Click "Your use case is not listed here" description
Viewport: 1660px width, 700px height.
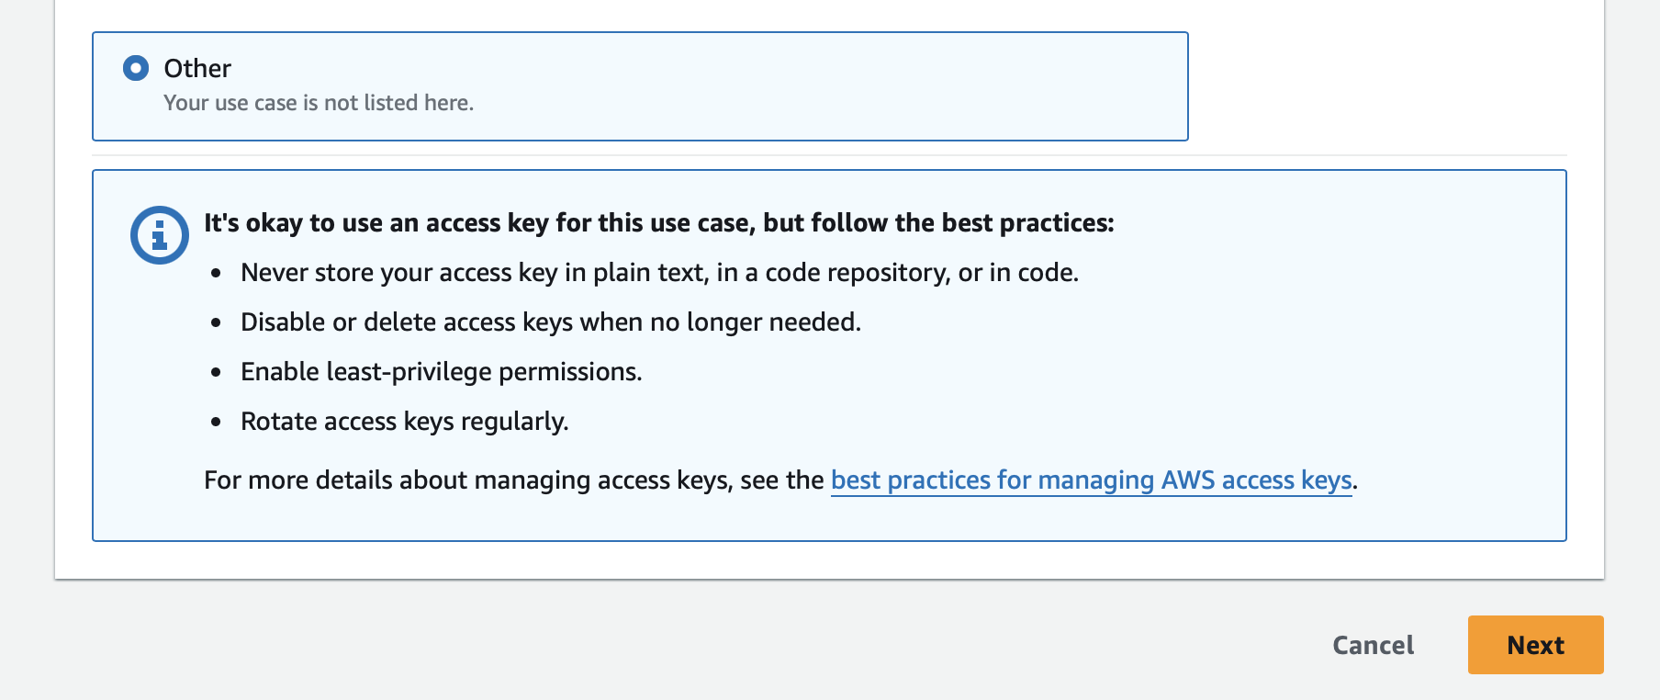(x=319, y=103)
